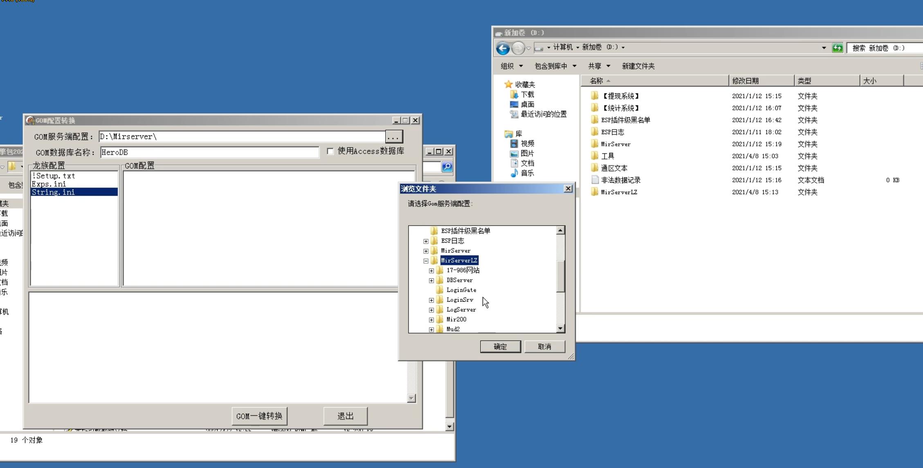Image resolution: width=923 pixels, height=468 pixels.
Task: Click the 确定 button in the browse dialog
Action: [x=501, y=347]
